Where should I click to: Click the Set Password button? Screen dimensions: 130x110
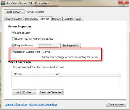pos(70,45)
